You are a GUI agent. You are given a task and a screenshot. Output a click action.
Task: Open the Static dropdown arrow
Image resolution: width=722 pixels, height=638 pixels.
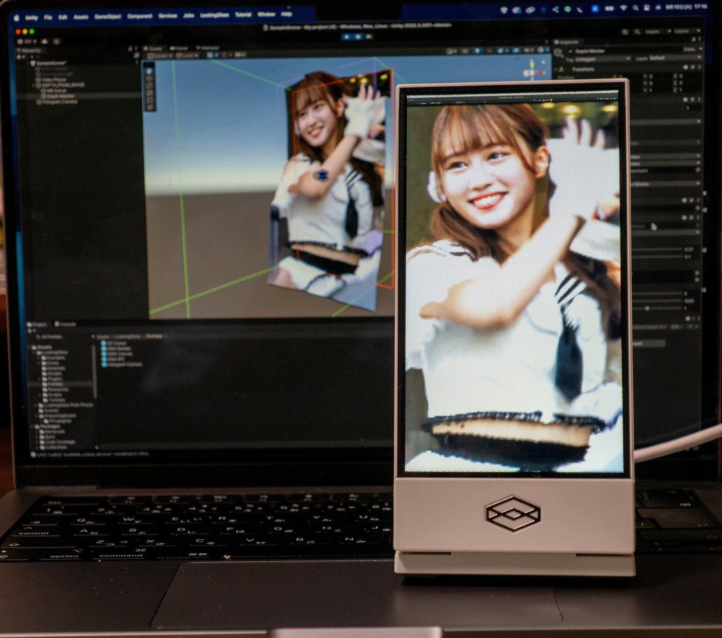[x=701, y=49]
